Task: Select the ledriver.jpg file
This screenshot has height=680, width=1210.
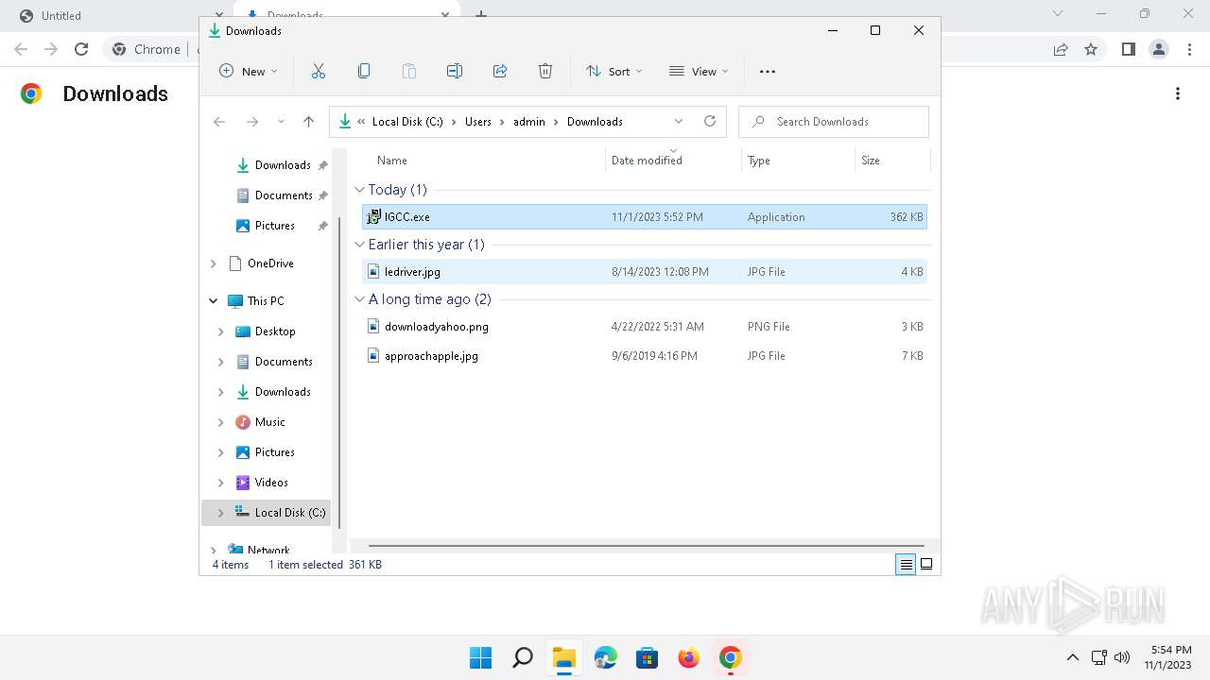Action: click(644, 271)
